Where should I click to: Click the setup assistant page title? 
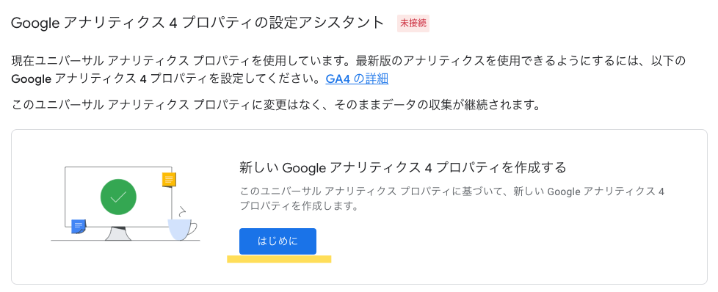click(x=197, y=23)
